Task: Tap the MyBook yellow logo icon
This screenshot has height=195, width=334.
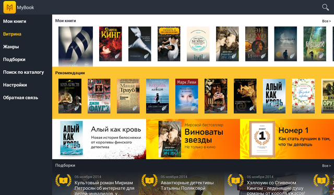Action: (9, 7)
